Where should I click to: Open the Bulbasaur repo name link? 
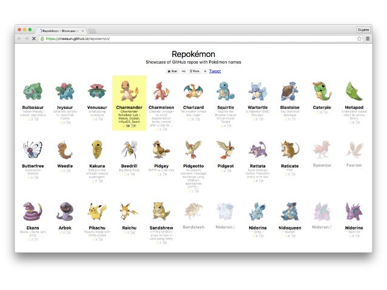pos(33,107)
